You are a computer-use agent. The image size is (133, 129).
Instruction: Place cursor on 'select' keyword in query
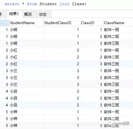pyautogui.click(x=12, y=4)
